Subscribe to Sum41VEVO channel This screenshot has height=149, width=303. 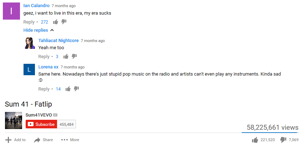[41, 124]
